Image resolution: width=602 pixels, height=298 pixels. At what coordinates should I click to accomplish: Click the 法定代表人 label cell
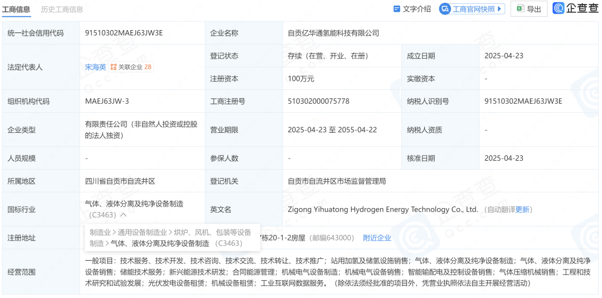(x=41, y=67)
